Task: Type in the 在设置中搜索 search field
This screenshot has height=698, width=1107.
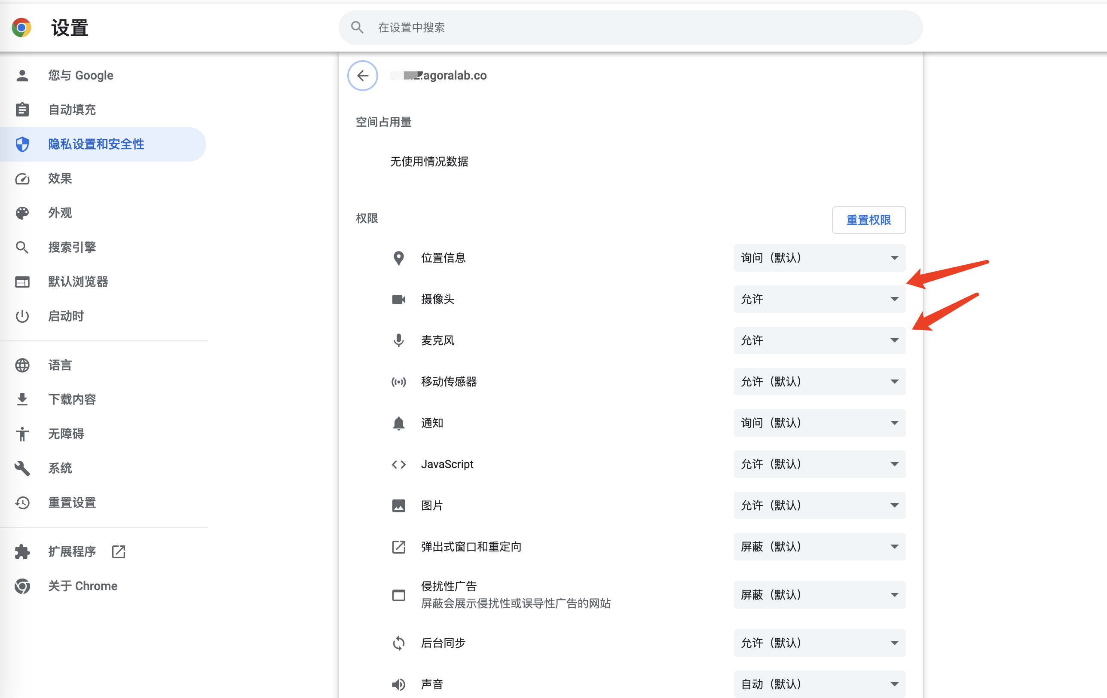Action: pyautogui.click(x=630, y=28)
